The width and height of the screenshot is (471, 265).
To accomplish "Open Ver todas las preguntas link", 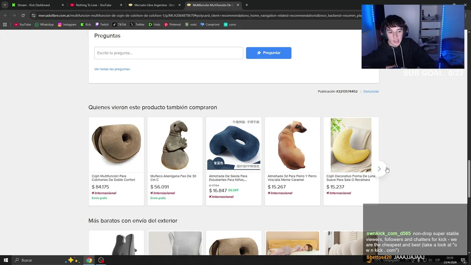I will (112, 69).
